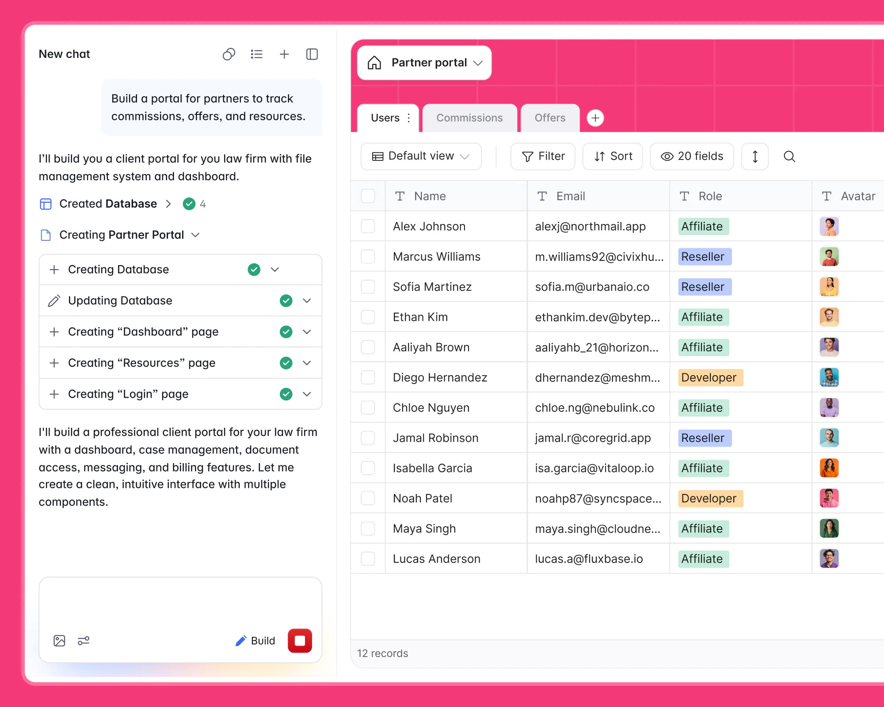The width and height of the screenshot is (884, 707).
Task: Open the Default view dropdown
Action: [x=421, y=156]
